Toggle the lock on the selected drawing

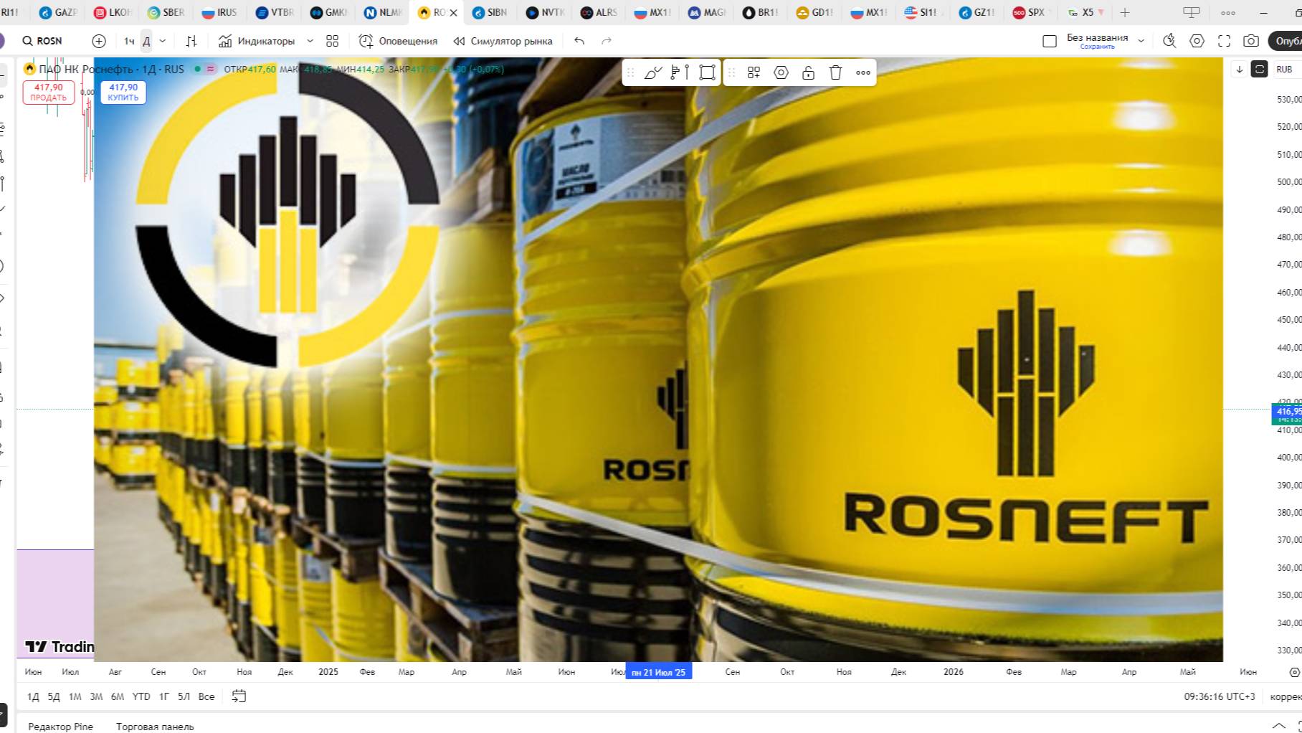click(x=808, y=72)
